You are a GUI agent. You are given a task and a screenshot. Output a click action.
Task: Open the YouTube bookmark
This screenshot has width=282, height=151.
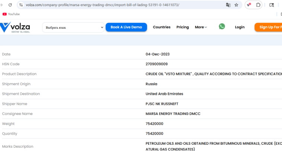(x=11, y=14)
